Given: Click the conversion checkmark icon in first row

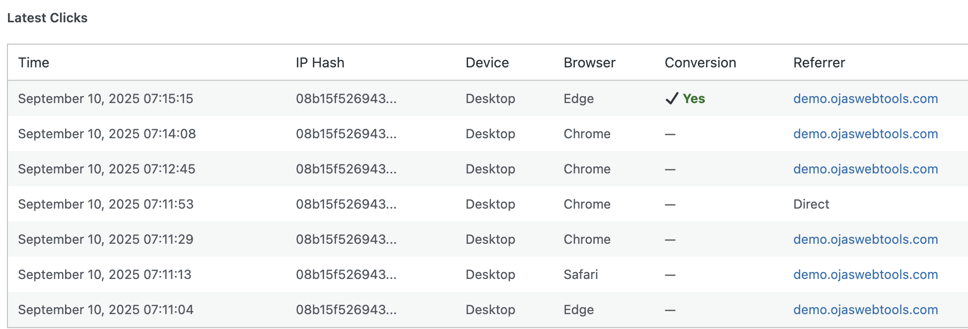Looking at the screenshot, I should (x=672, y=99).
